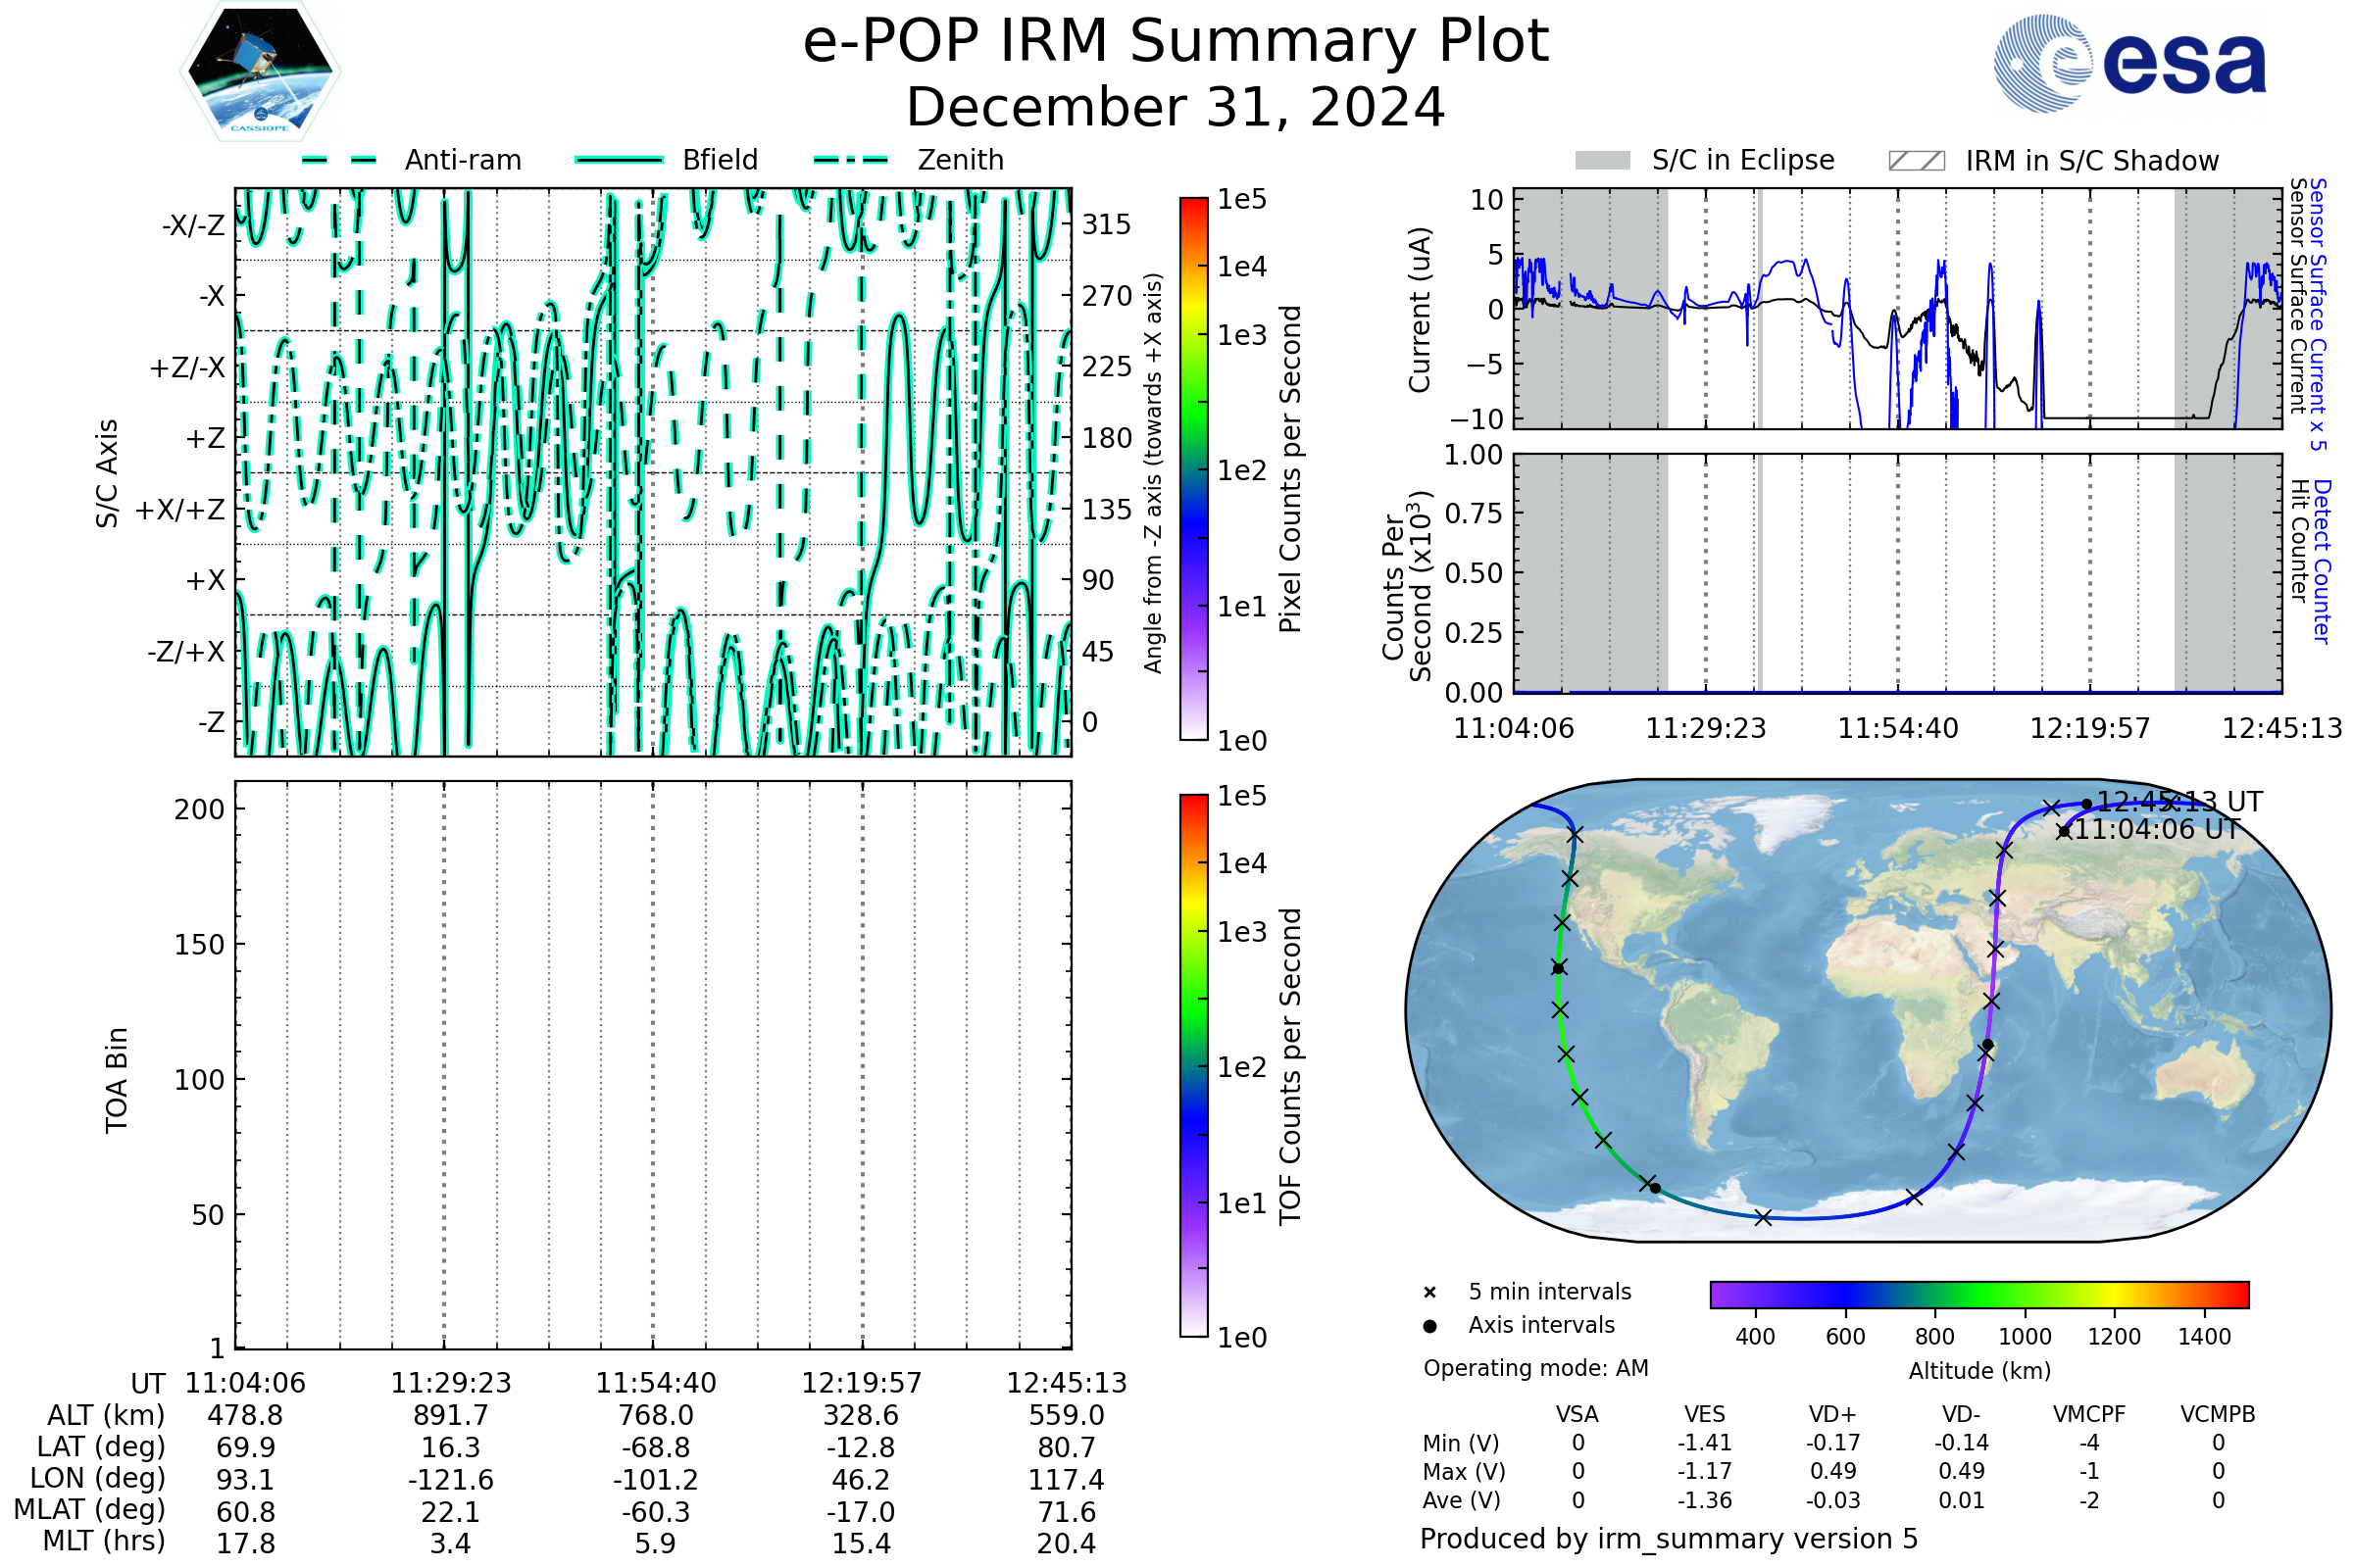
Task: Click the Axis intervals dot marker
Action: [x=1429, y=1326]
